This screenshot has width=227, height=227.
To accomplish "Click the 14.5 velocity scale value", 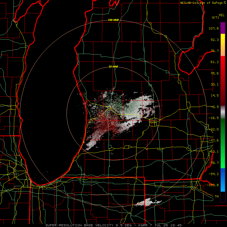I will coord(215,96).
